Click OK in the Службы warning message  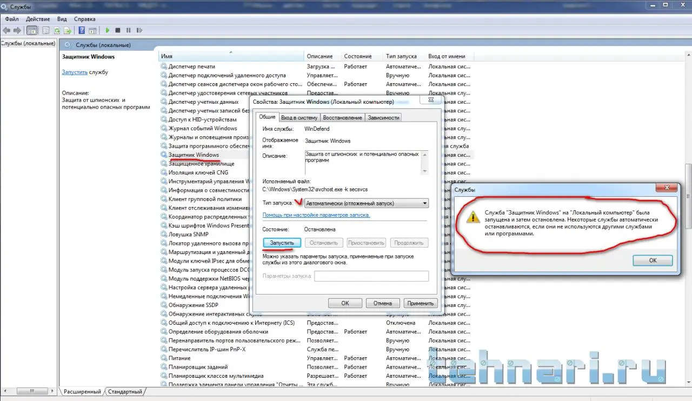click(x=653, y=260)
